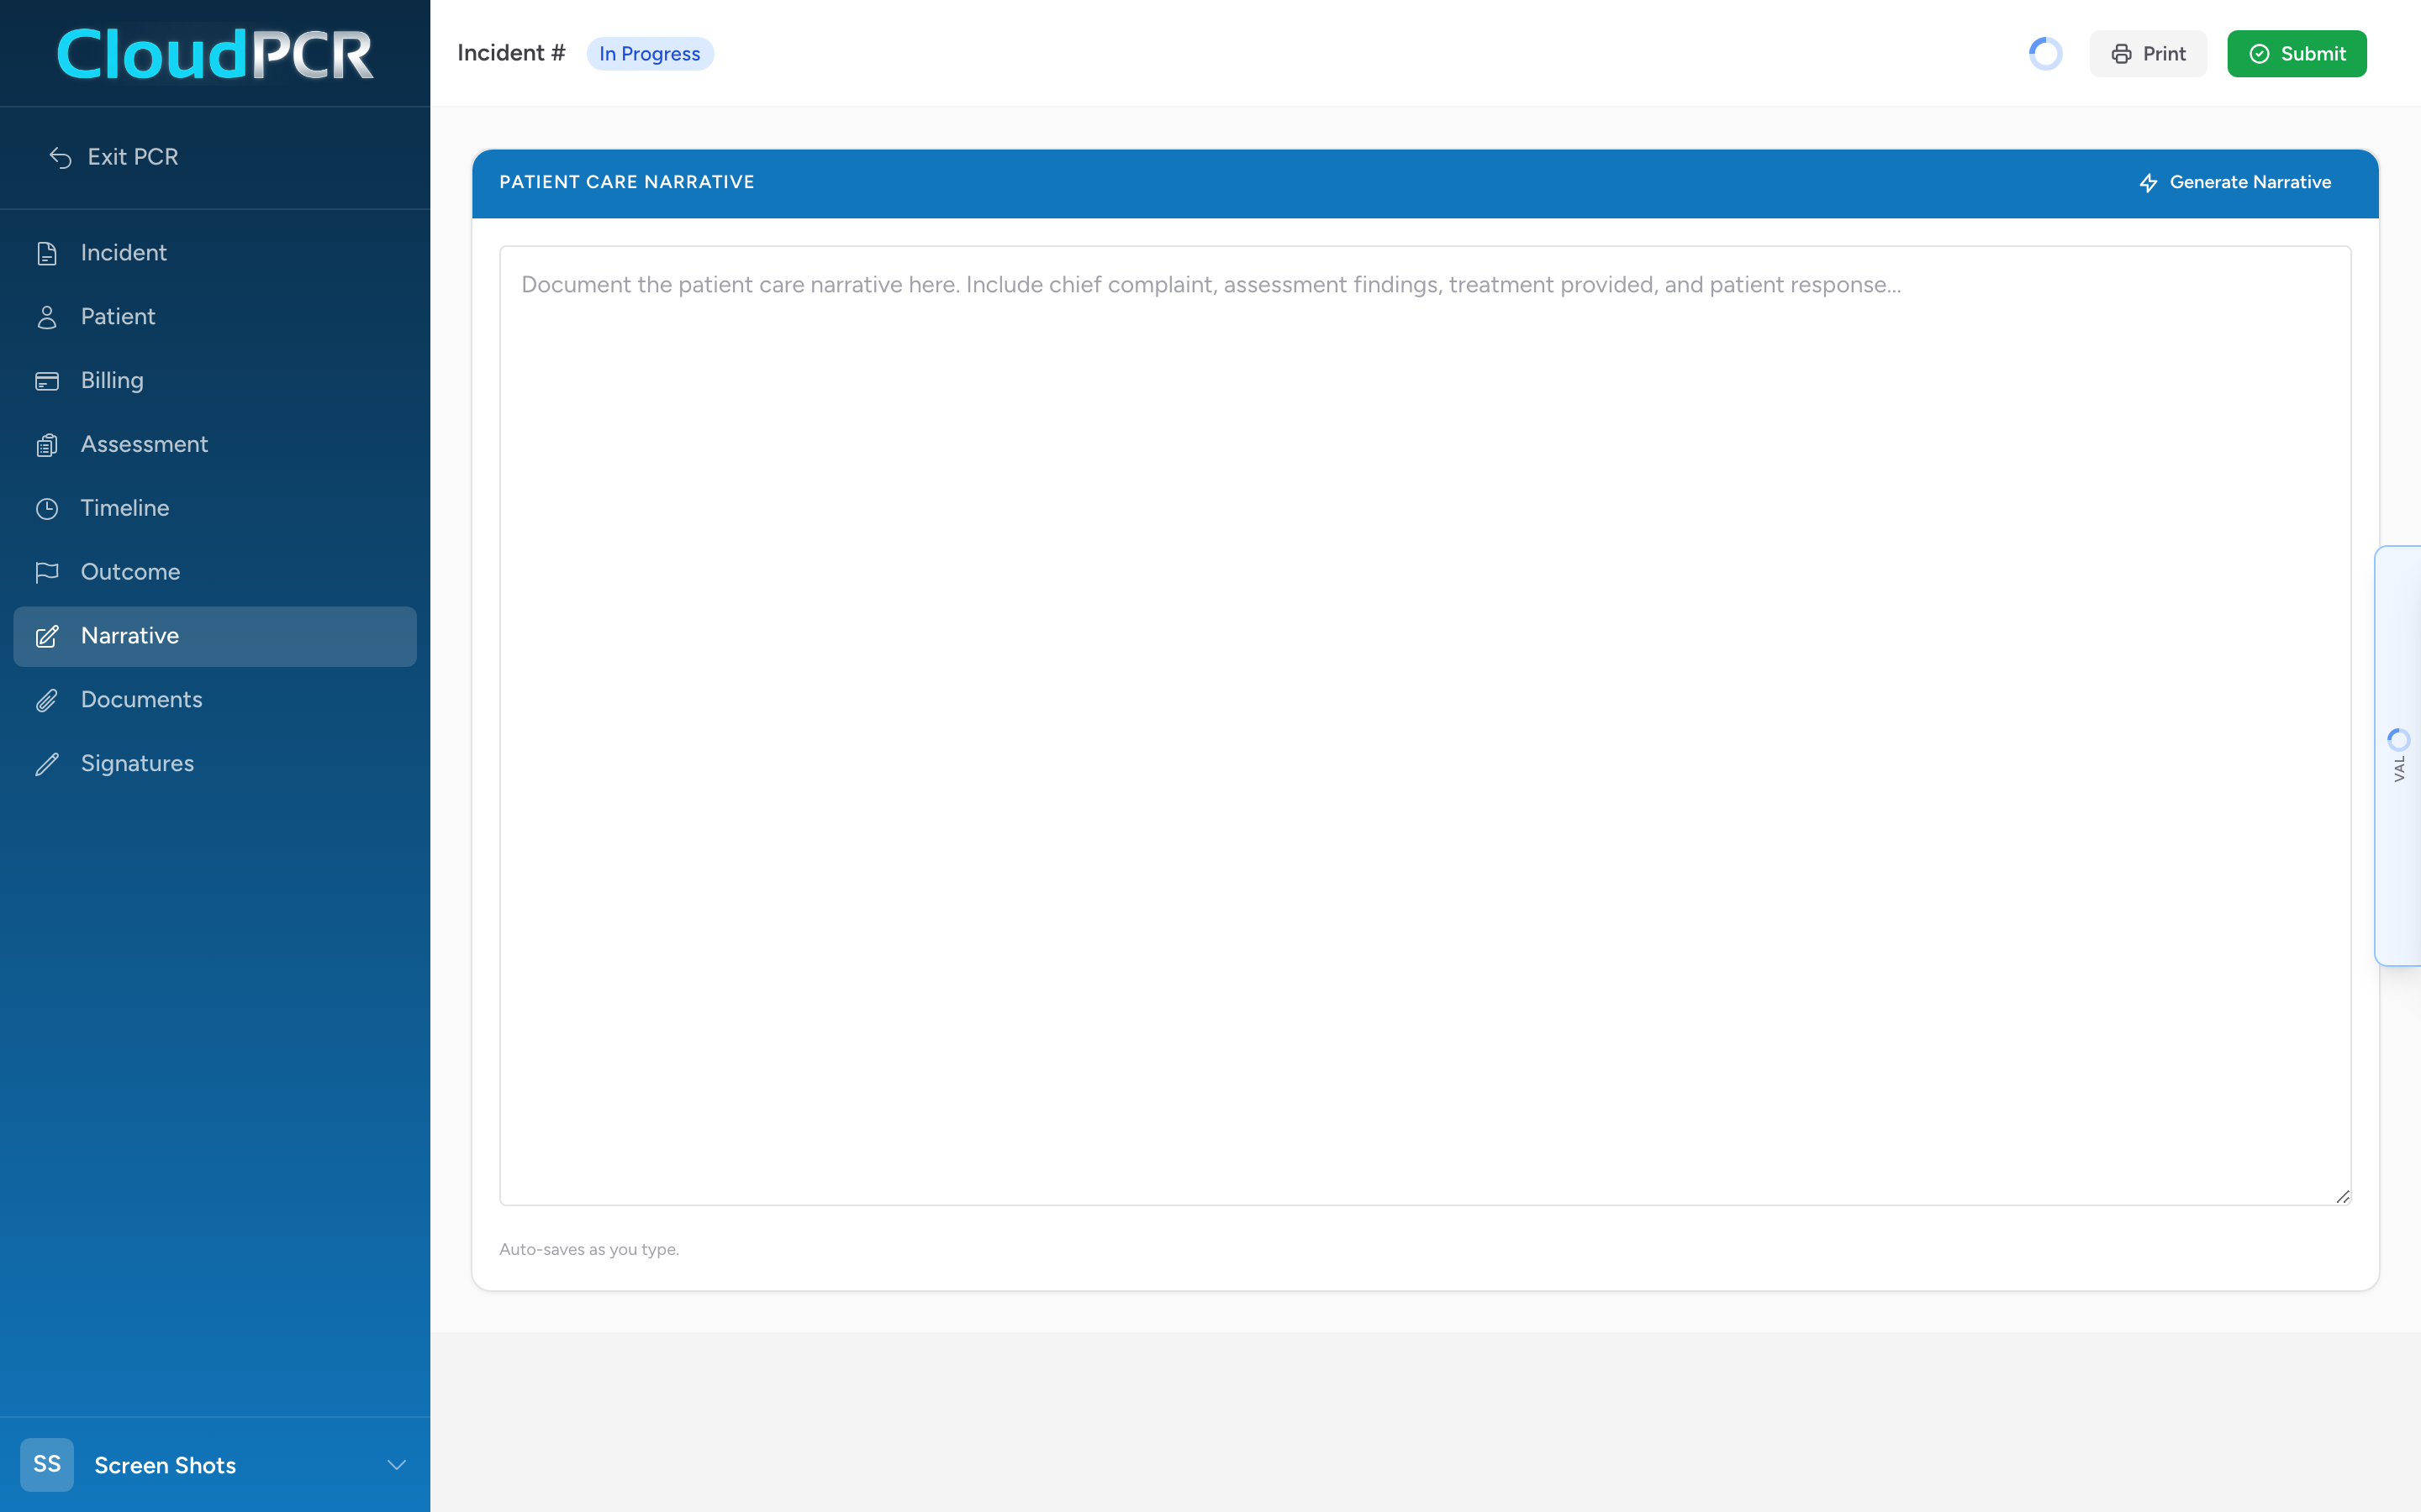The height and width of the screenshot is (1512, 2421).
Task: Click the In Progress status badge
Action: click(x=649, y=54)
